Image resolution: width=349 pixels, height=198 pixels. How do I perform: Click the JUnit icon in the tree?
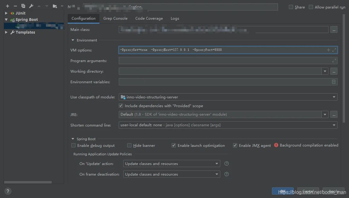12,13
